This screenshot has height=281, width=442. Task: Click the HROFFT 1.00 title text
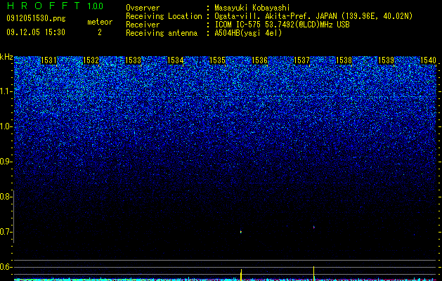tap(55, 6)
